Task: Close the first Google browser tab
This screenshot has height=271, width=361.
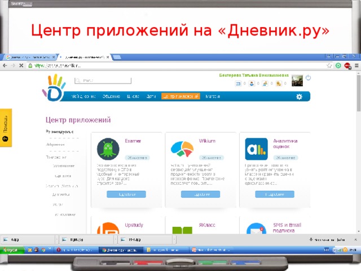Action: coord(54,57)
